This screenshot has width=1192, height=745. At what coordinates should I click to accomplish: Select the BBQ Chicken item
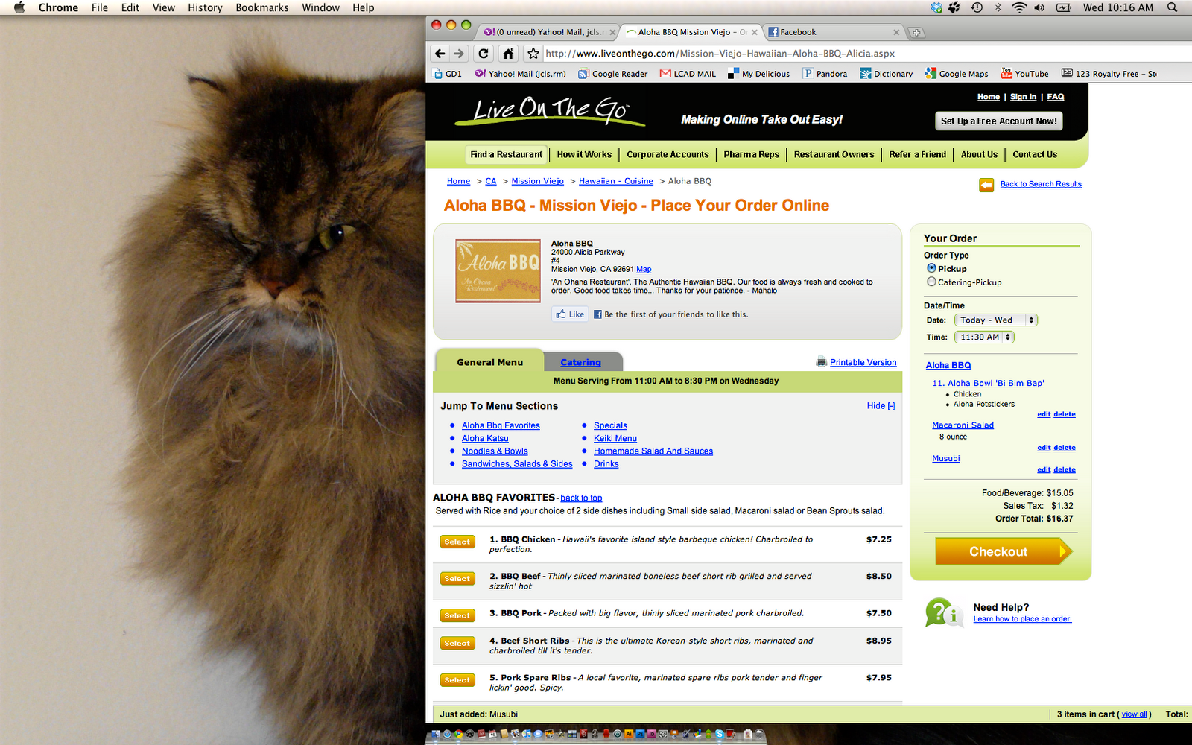point(457,542)
